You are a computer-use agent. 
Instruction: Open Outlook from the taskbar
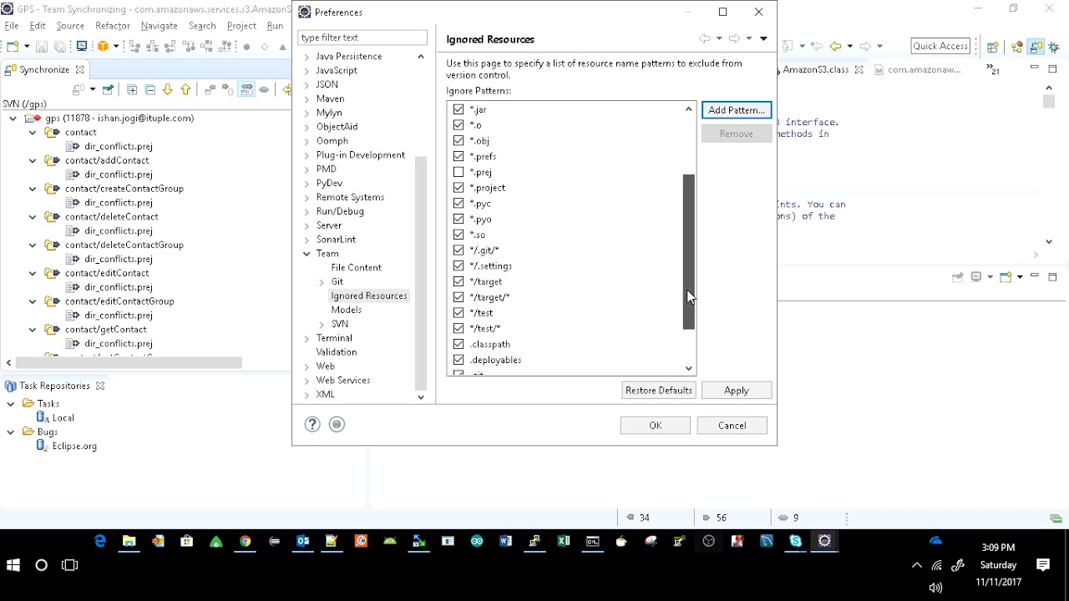click(303, 541)
